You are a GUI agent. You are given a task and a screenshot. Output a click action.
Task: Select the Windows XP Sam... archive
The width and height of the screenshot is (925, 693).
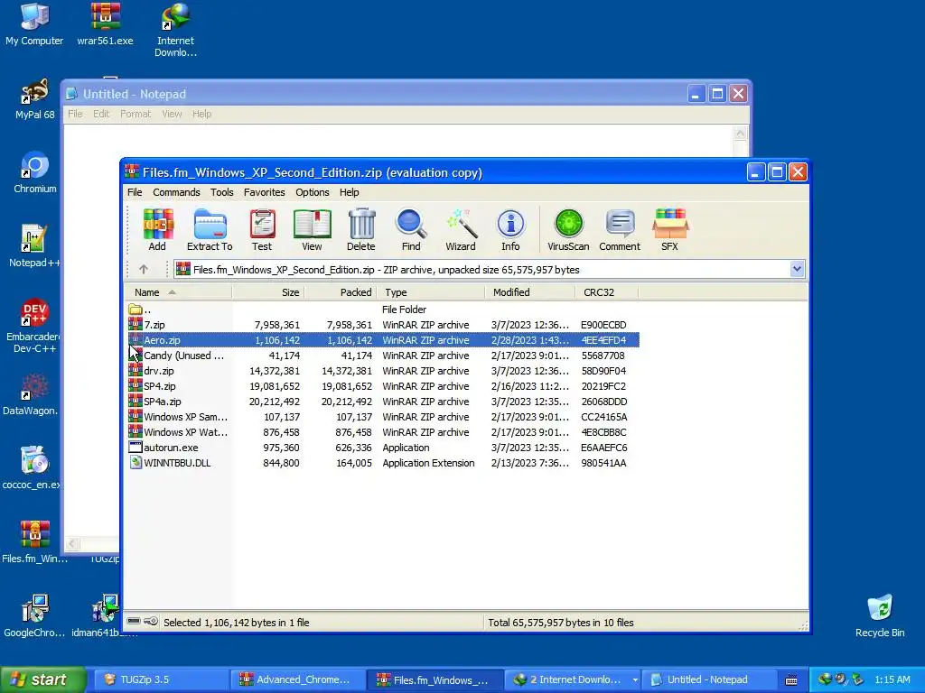point(383,417)
